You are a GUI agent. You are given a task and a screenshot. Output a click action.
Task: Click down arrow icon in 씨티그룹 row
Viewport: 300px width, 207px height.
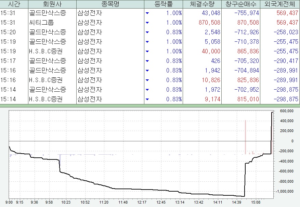click(147, 23)
